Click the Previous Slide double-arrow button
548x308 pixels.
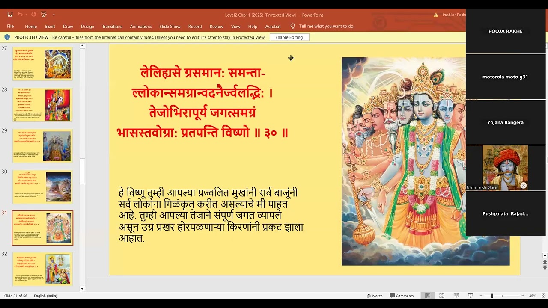[545, 261]
